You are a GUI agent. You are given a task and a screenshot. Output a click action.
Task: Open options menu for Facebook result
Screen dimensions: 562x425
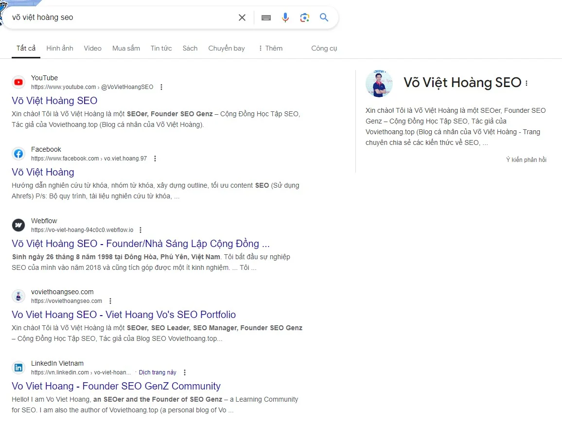[155, 159]
